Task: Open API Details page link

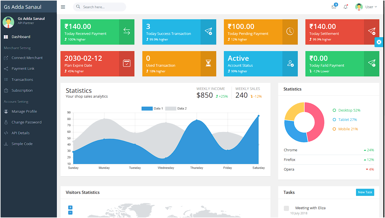Action: pos(20,133)
